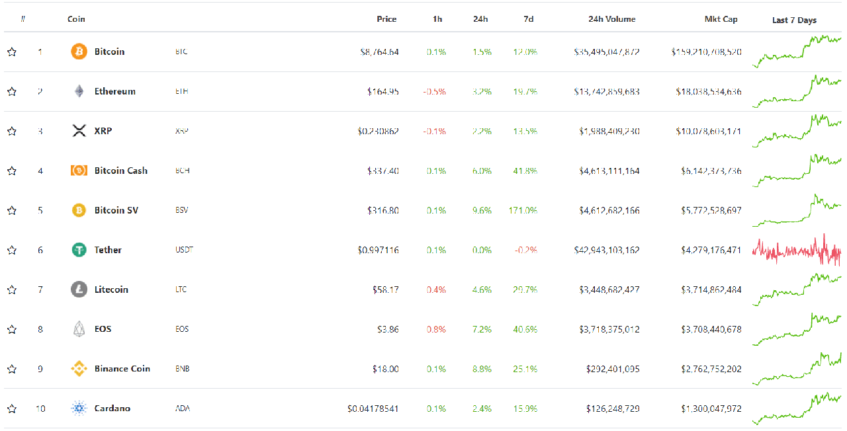
Task: Sort table by the # rank column
Action: 23,19
